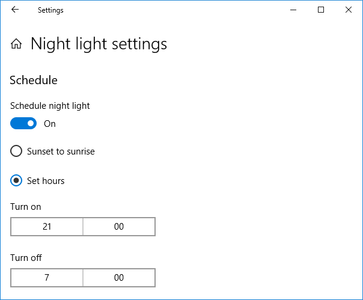Click the Schedule section heading

point(34,80)
